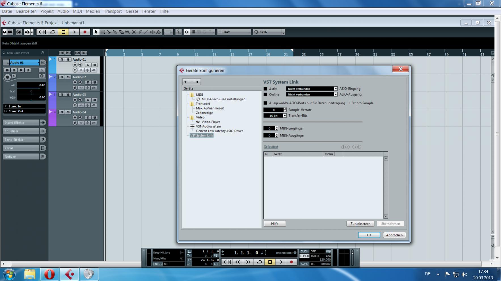Expand the Equalizer section
Viewport: 501px width, 281px height.
24,131
